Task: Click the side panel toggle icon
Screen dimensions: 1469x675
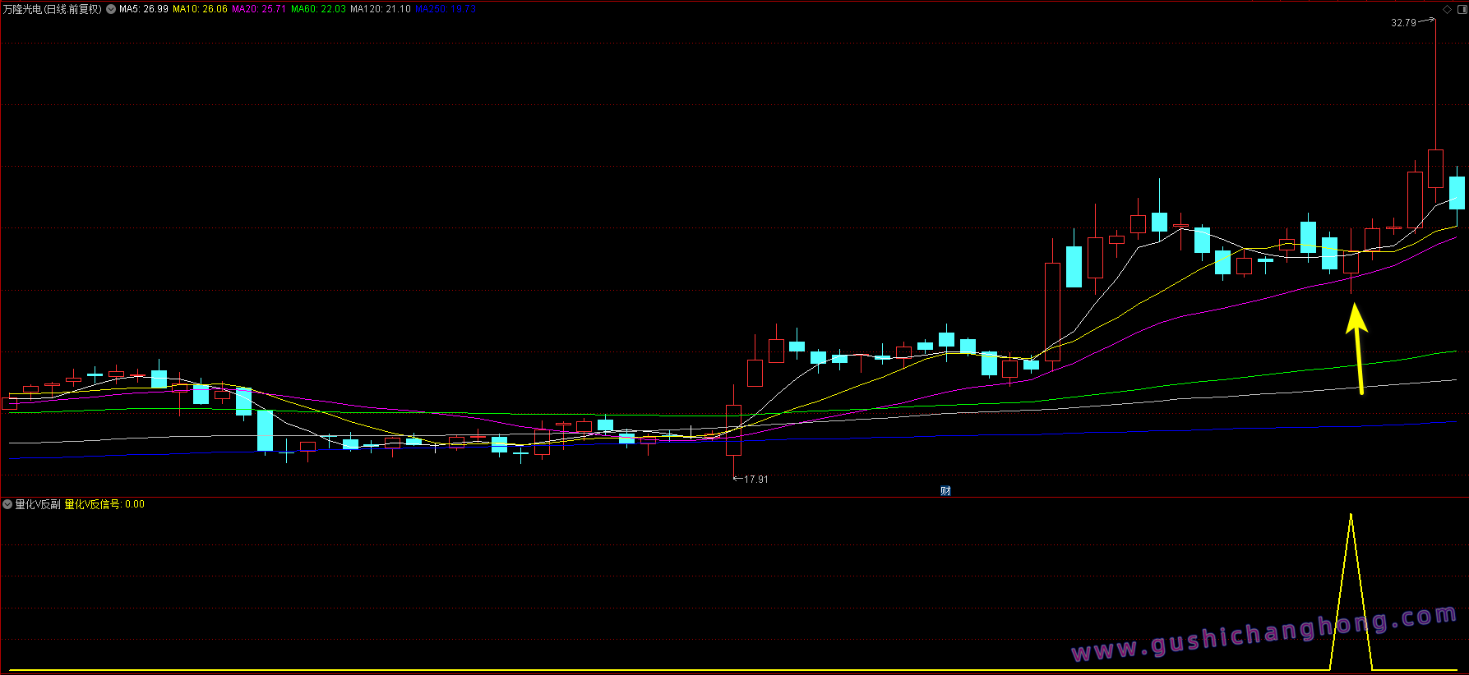Action: (x=1461, y=9)
